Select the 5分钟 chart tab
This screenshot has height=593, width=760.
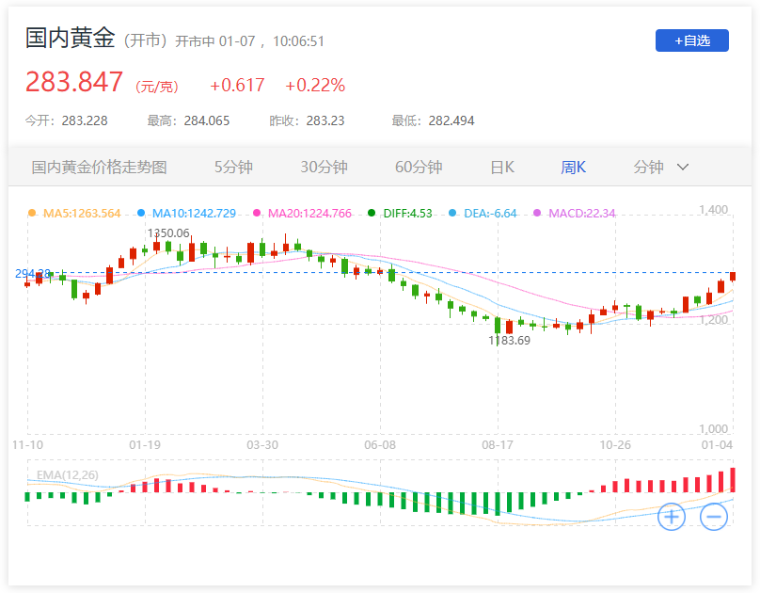click(234, 168)
